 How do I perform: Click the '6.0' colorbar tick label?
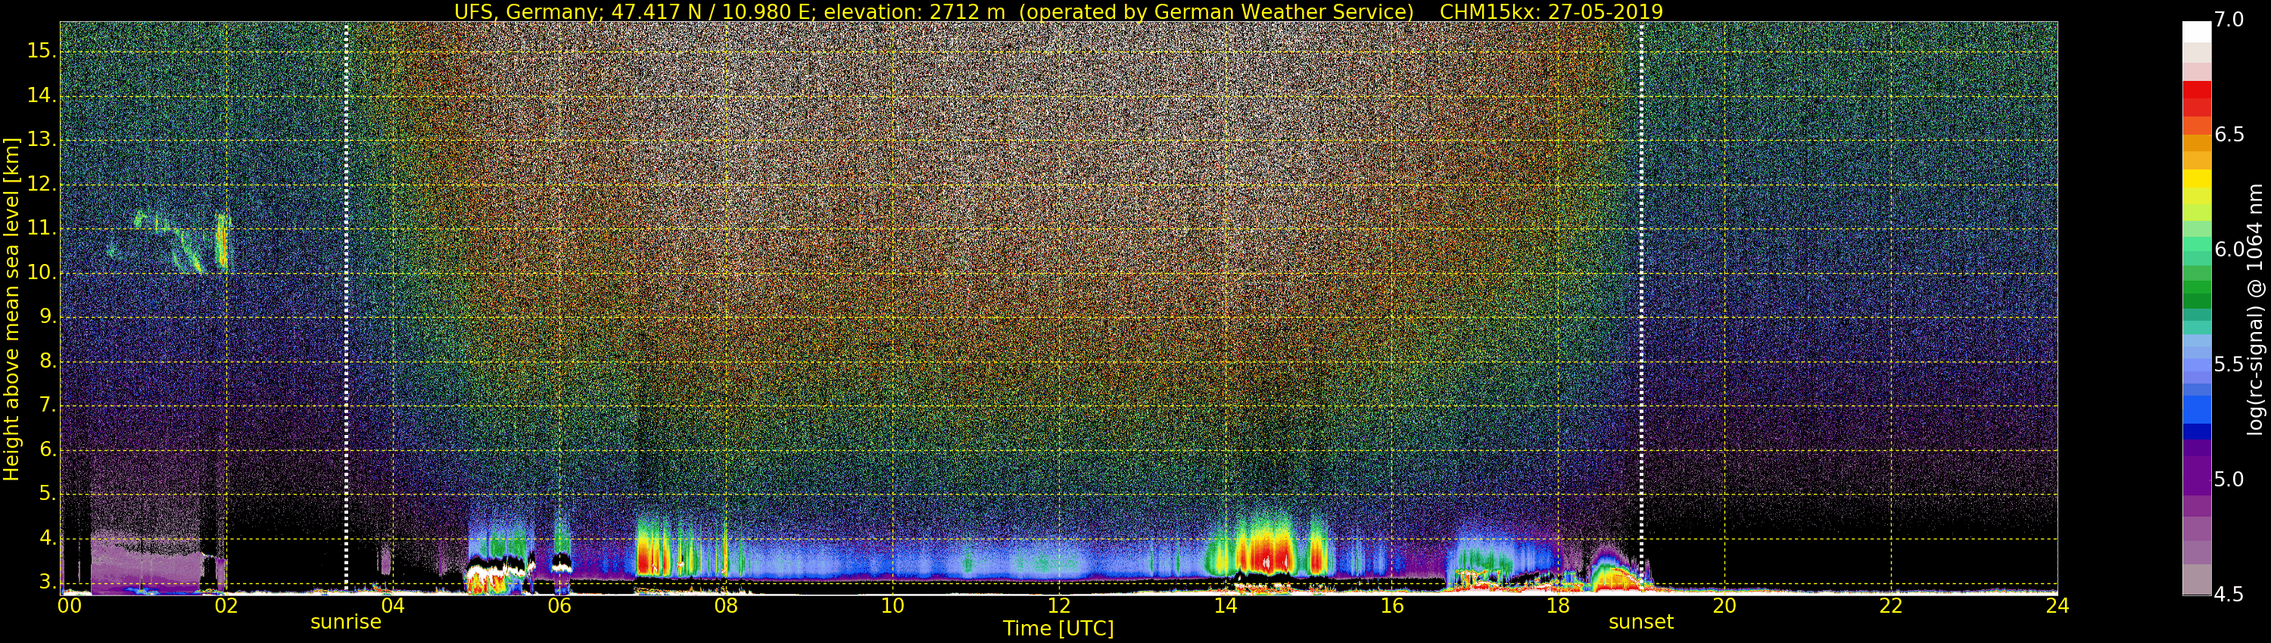(2229, 250)
